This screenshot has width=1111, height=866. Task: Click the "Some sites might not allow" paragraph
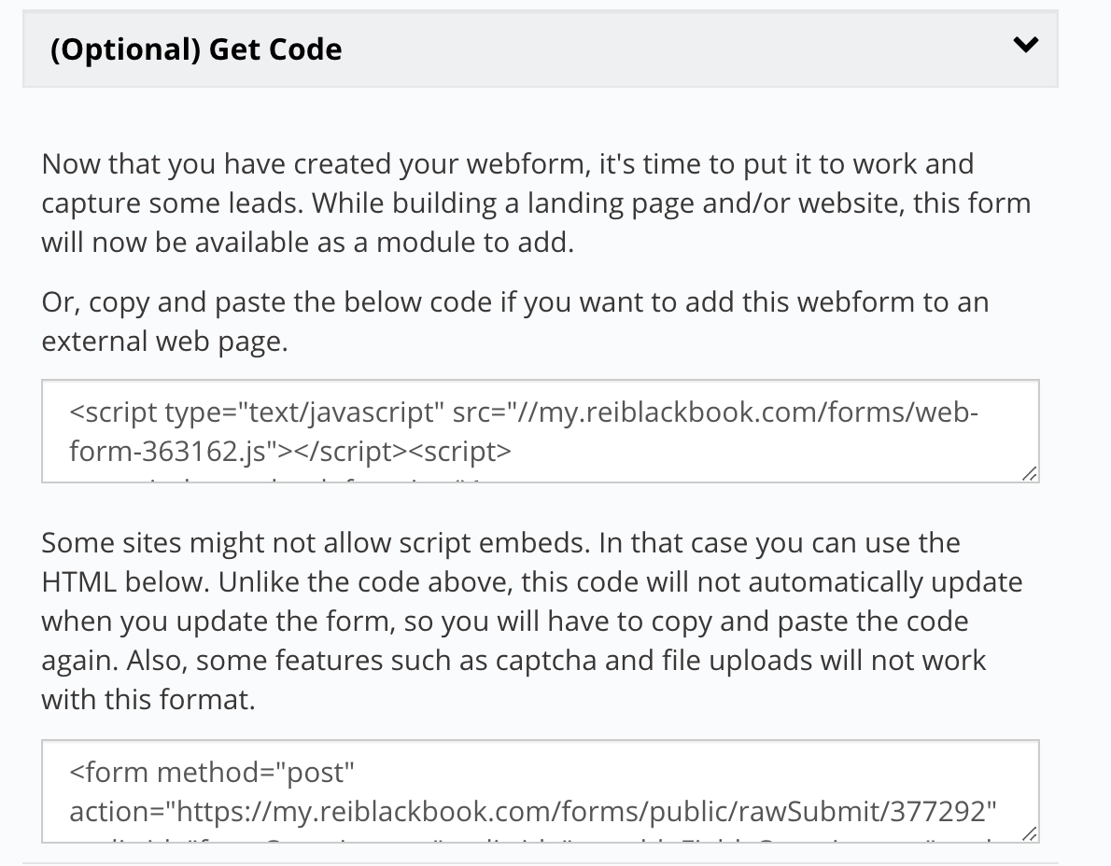click(x=531, y=621)
